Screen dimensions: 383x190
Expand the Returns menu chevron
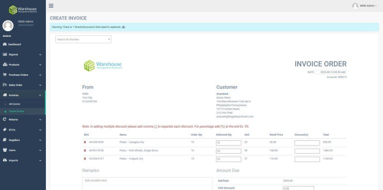(40, 120)
